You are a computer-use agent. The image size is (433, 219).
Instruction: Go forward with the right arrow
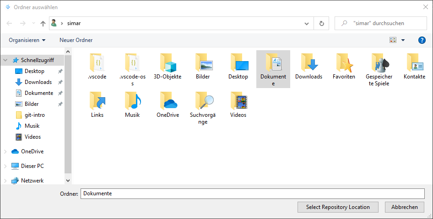click(x=22, y=23)
